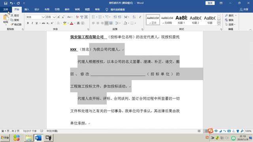
Task: Switch to the 引用 References tab
Action: coord(57,9)
